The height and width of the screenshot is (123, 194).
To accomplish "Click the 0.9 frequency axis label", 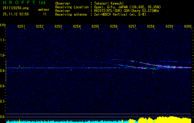I will [3, 71].
